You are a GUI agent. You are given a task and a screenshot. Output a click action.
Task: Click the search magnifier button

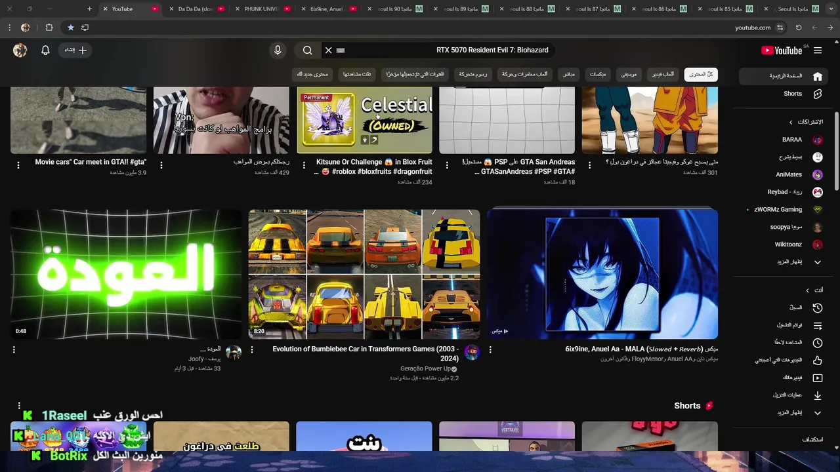point(307,50)
